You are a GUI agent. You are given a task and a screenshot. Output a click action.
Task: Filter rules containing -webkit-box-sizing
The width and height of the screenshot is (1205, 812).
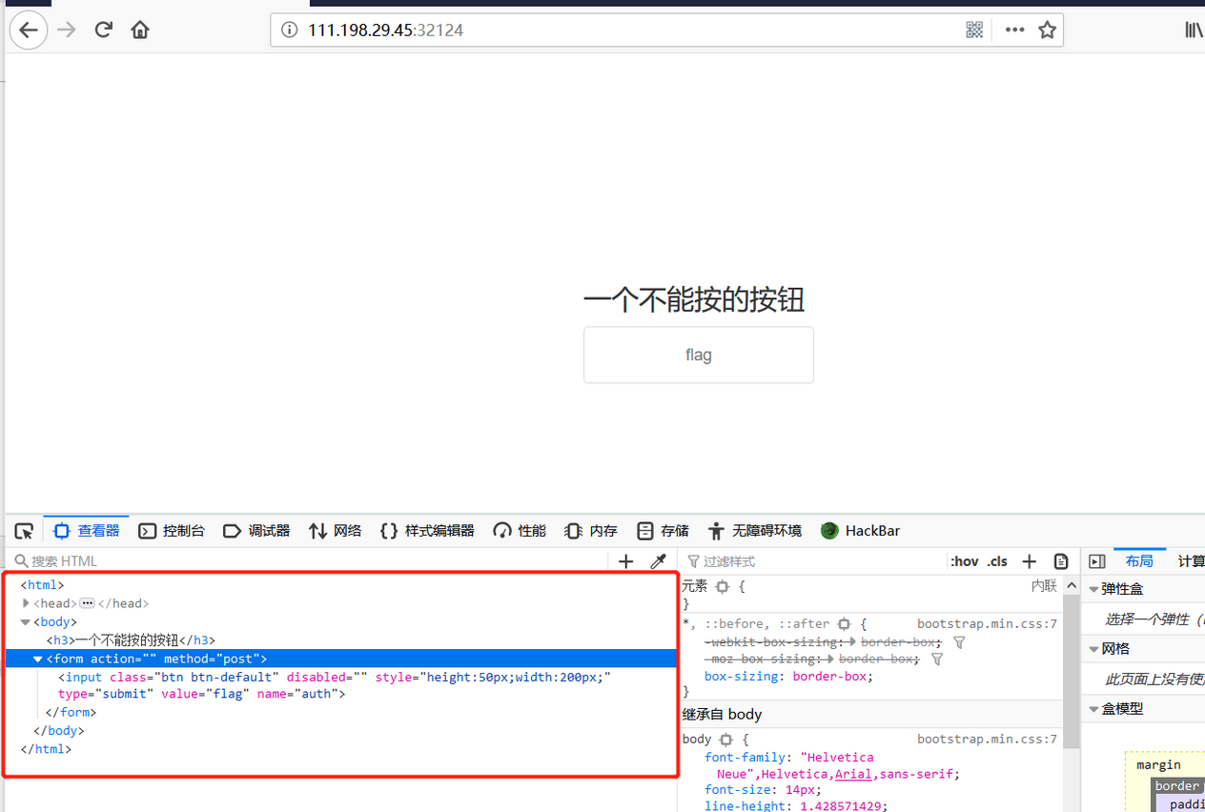pos(960,642)
